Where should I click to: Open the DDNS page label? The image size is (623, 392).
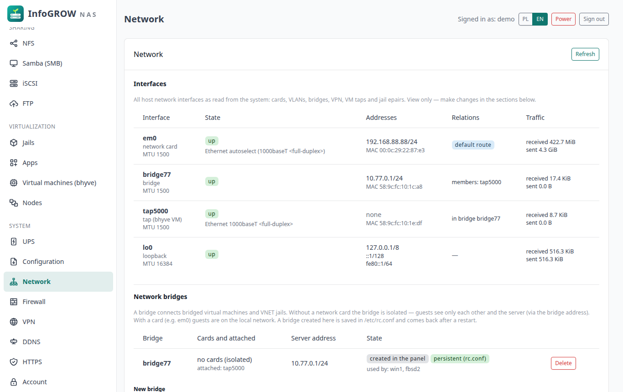[x=31, y=342]
